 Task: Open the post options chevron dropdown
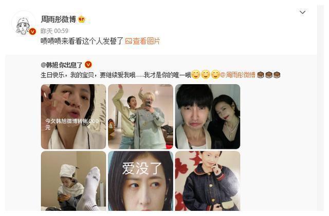(x=302, y=12)
